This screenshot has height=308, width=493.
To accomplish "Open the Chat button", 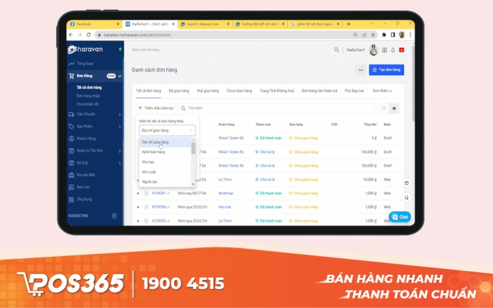I will 399,217.
